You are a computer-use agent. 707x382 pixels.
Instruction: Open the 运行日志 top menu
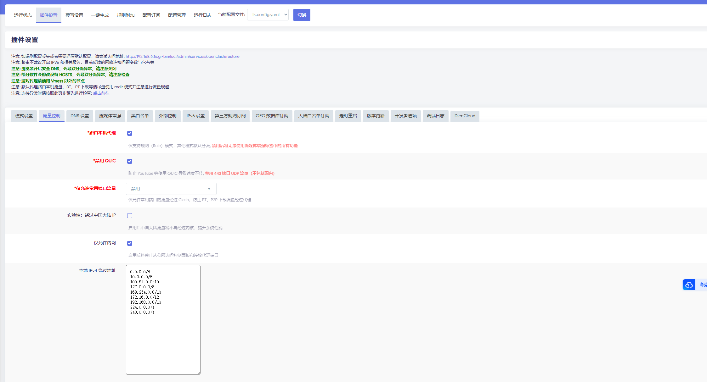(x=202, y=15)
